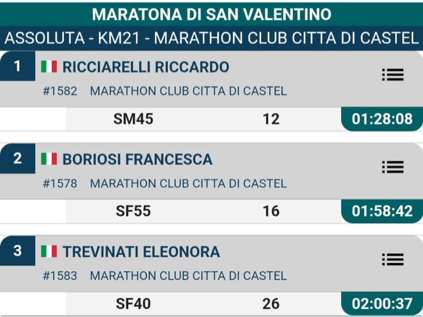
Task: Select runner name Trevinati Eleonora
Action: tap(141, 252)
